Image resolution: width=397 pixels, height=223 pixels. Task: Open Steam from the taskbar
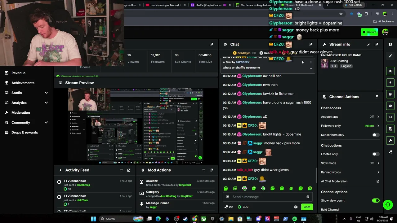[x=185, y=219]
